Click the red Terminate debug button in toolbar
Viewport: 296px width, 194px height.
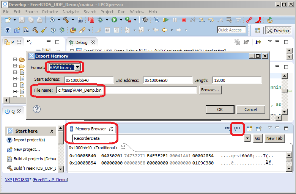(x=184, y=20)
